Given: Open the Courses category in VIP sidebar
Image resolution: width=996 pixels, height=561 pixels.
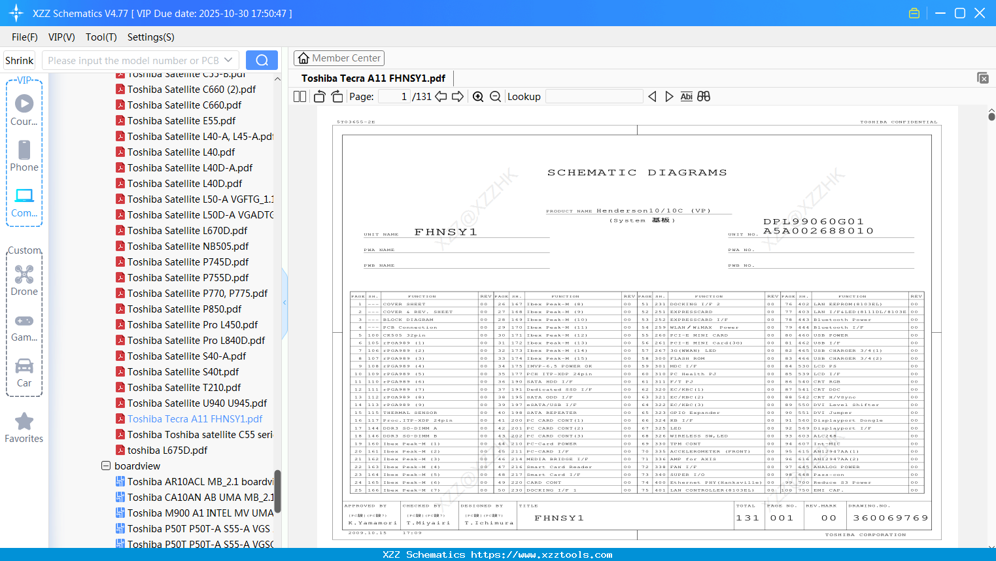Looking at the screenshot, I should 24,110.
